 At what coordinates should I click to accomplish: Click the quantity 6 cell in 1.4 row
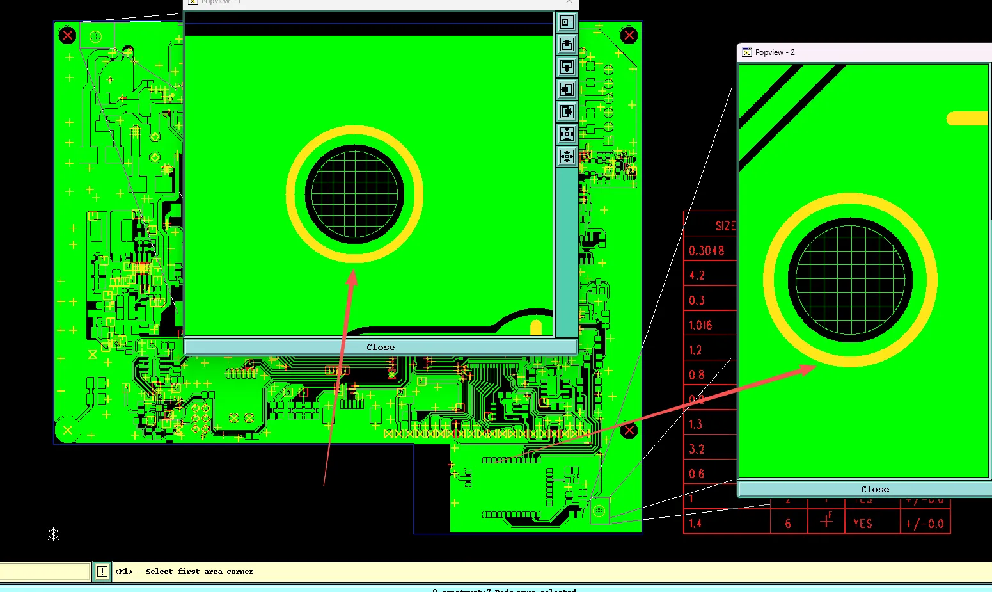(x=788, y=524)
